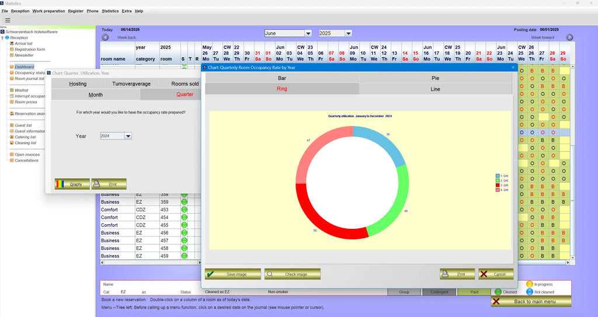Click the Newsletter tree icon

[x=12, y=55]
